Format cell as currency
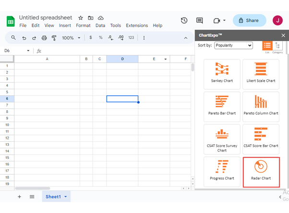289x213 pixels. [91, 37]
